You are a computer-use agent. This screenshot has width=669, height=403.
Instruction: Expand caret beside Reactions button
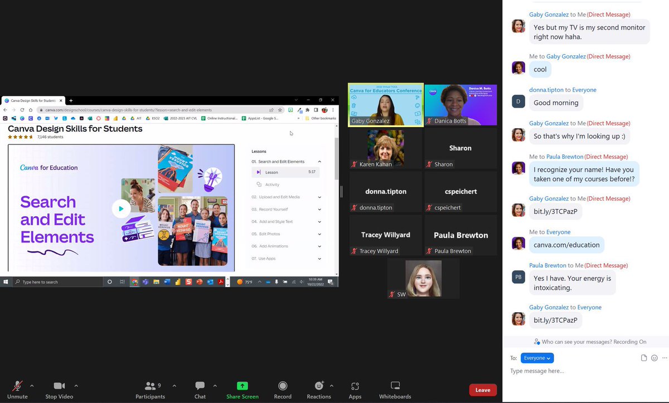(x=332, y=385)
